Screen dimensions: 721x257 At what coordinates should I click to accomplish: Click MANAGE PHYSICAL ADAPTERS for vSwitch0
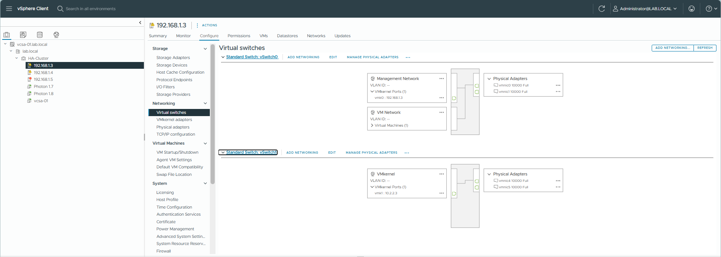click(x=373, y=57)
